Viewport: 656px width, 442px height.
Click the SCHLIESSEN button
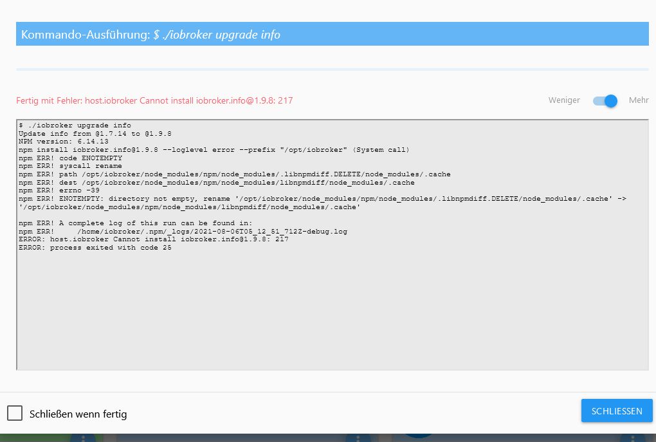(x=617, y=410)
